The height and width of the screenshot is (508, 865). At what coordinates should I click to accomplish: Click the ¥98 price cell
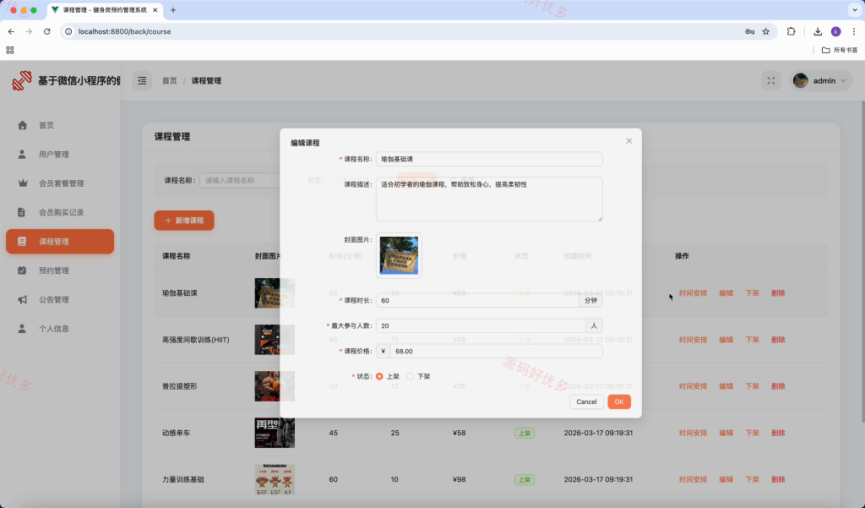459,479
